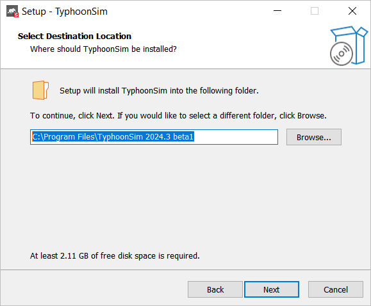The width and height of the screenshot is (371, 306).
Task: Minimize the Setup window
Action: [277, 11]
